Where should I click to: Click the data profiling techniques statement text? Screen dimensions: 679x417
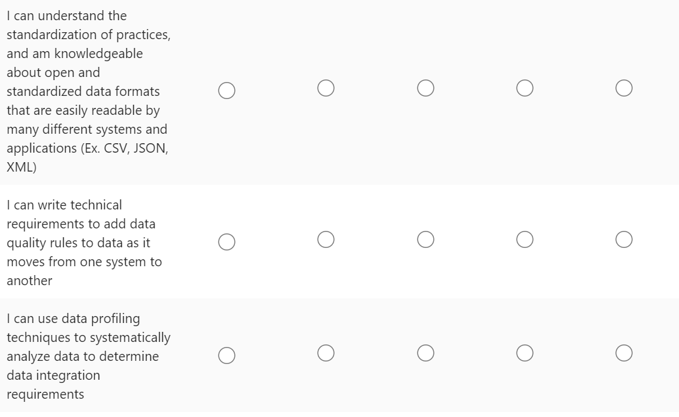[x=88, y=338]
